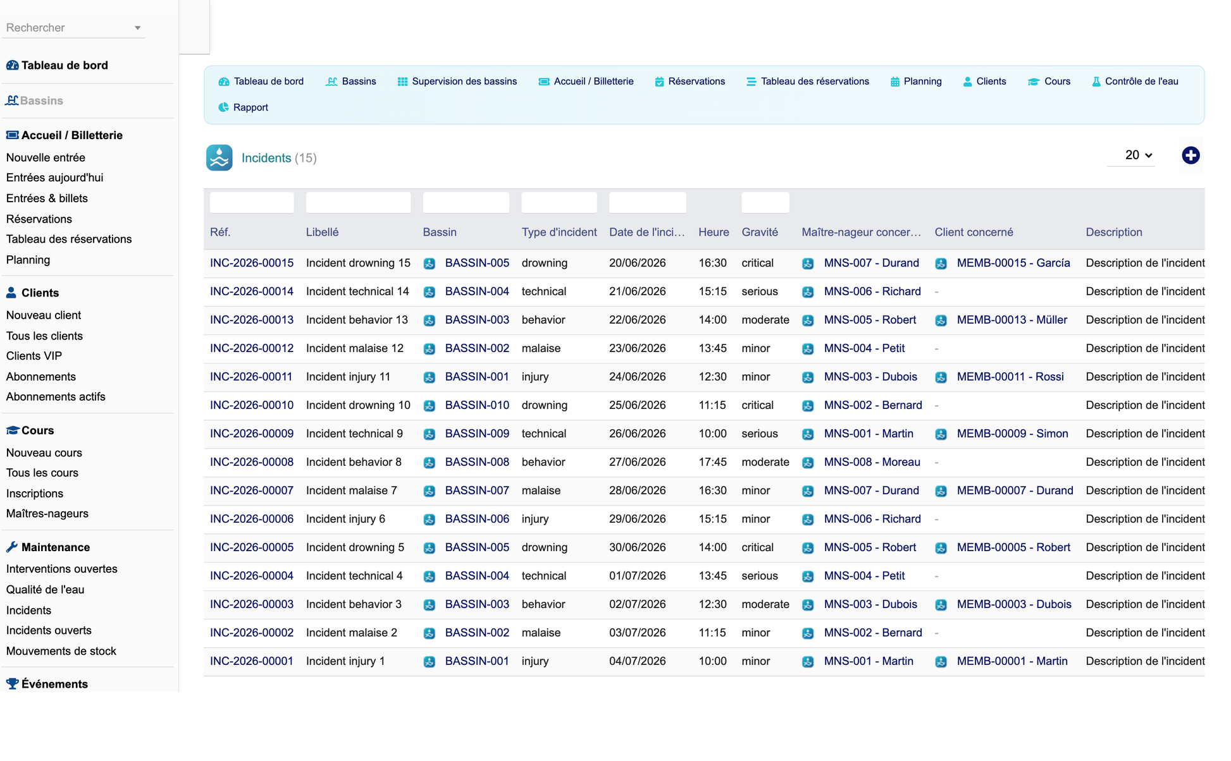Open MEMB-00009 - Simon client link

(1012, 434)
